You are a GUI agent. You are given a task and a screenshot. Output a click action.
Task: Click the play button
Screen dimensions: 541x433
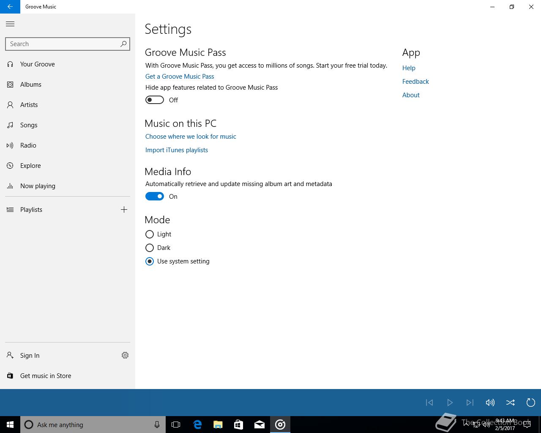[x=450, y=403]
